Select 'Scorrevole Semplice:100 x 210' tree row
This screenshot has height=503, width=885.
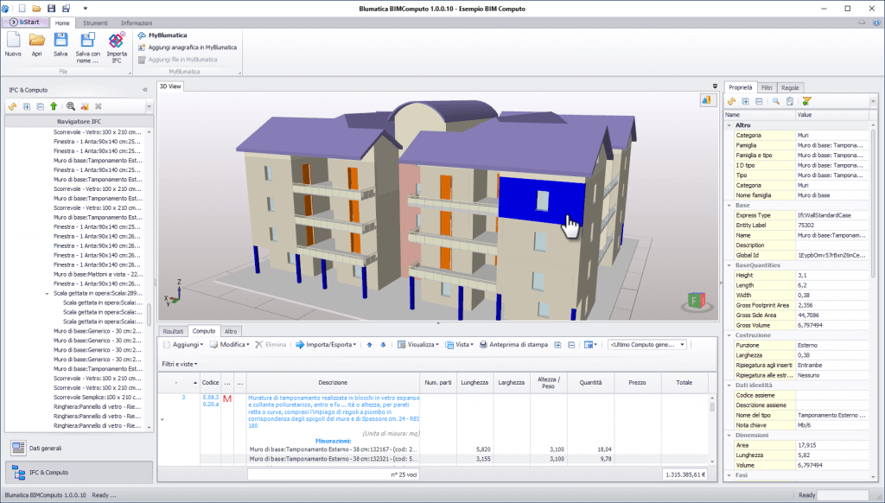click(x=98, y=398)
